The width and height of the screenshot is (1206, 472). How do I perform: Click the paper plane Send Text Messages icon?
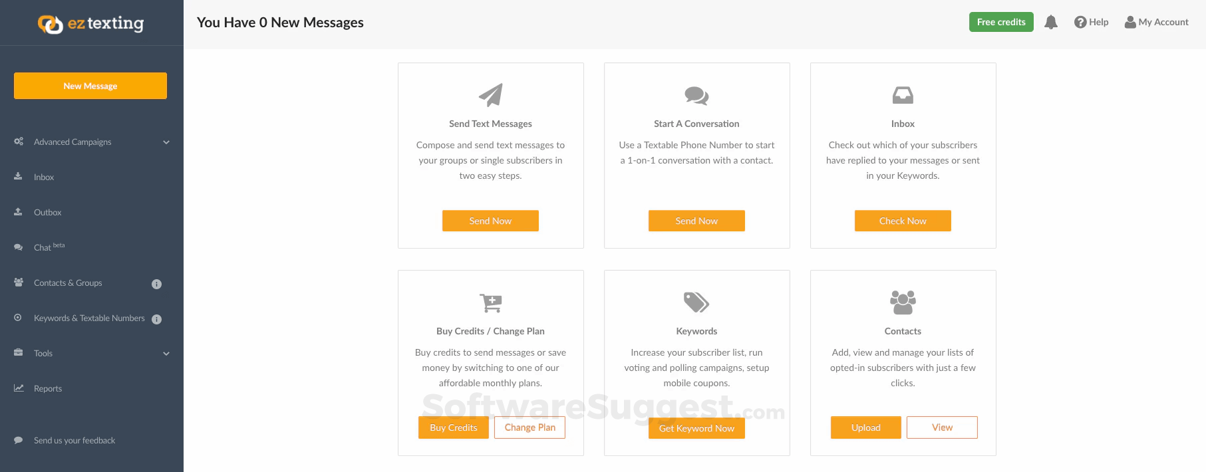point(491,95)
